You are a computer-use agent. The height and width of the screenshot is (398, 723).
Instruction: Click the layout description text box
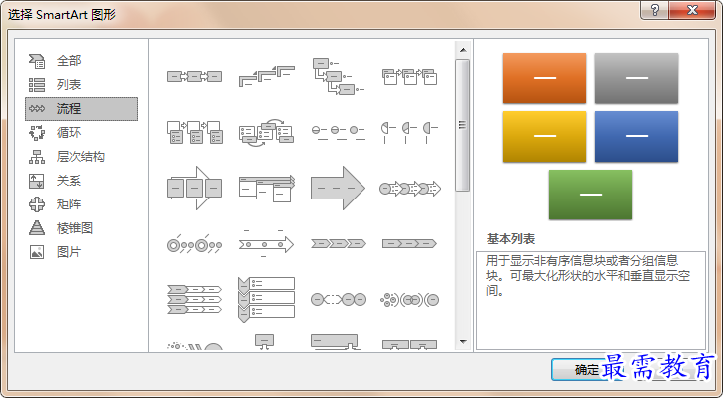point(591,300)
